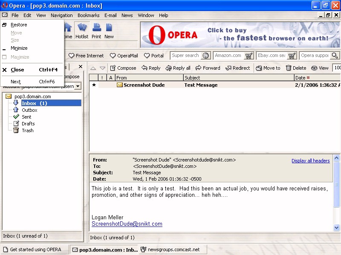Image resolution: width=341 pixels, height=255 pixels.
Task: Choose Restore in the window menu
Action: (32, 25)
